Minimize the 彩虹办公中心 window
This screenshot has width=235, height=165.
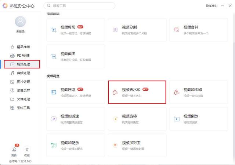(223, 6)
